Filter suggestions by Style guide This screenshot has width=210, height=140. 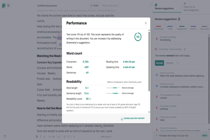pos(204,28)
